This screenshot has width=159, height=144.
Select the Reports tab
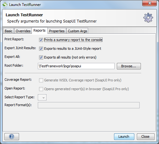pyautogui.click(x=39, y=30)
